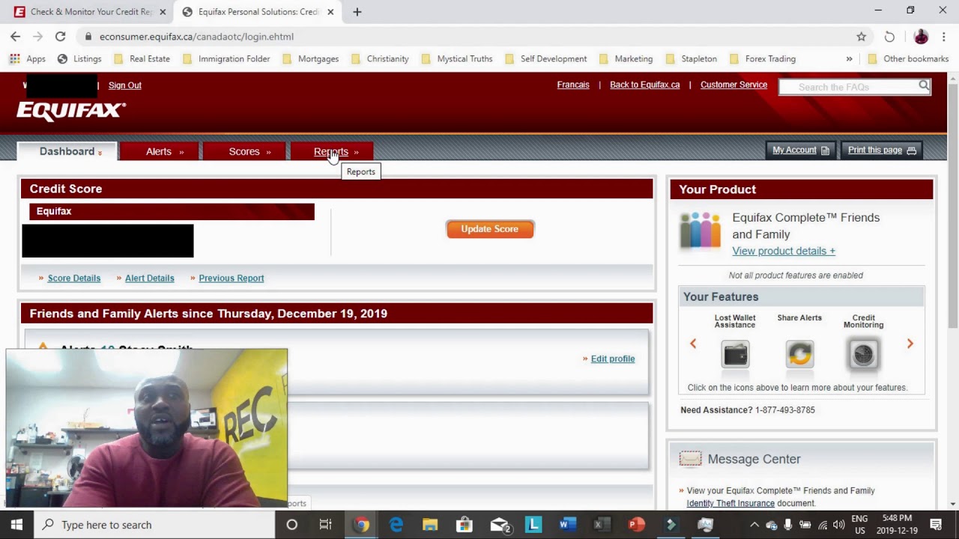The width and height of the screenshot is (959, 539).
Task: Click the Print this page button
Action: pos(882,150)
